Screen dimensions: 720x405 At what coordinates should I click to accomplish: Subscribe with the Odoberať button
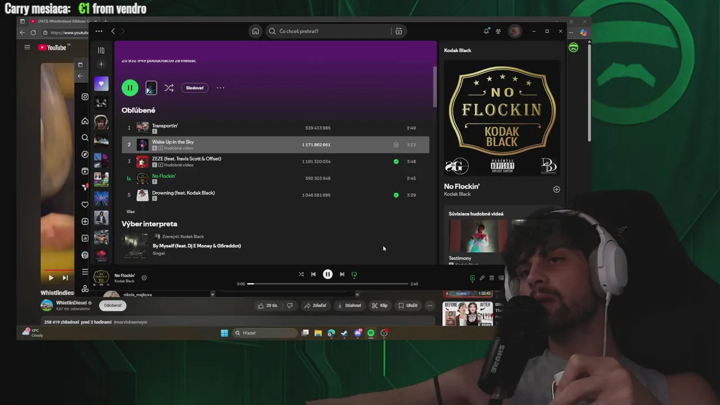112,305
